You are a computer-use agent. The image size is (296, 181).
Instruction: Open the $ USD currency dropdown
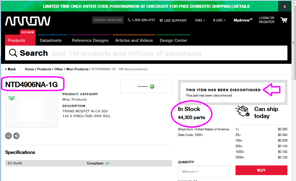click(x=219, y=20)
